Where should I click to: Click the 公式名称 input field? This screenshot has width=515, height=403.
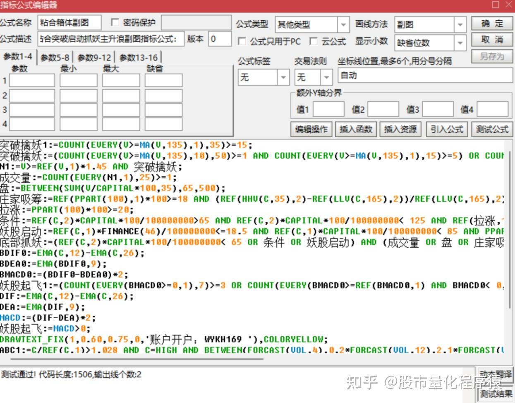(69, 23)
